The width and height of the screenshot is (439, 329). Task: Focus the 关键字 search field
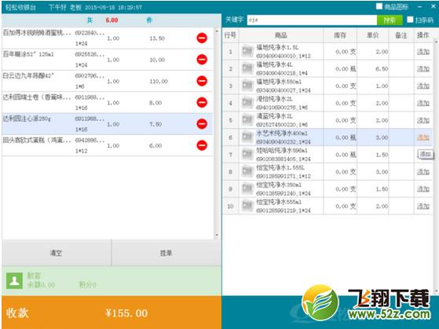(x=312, y=20)
